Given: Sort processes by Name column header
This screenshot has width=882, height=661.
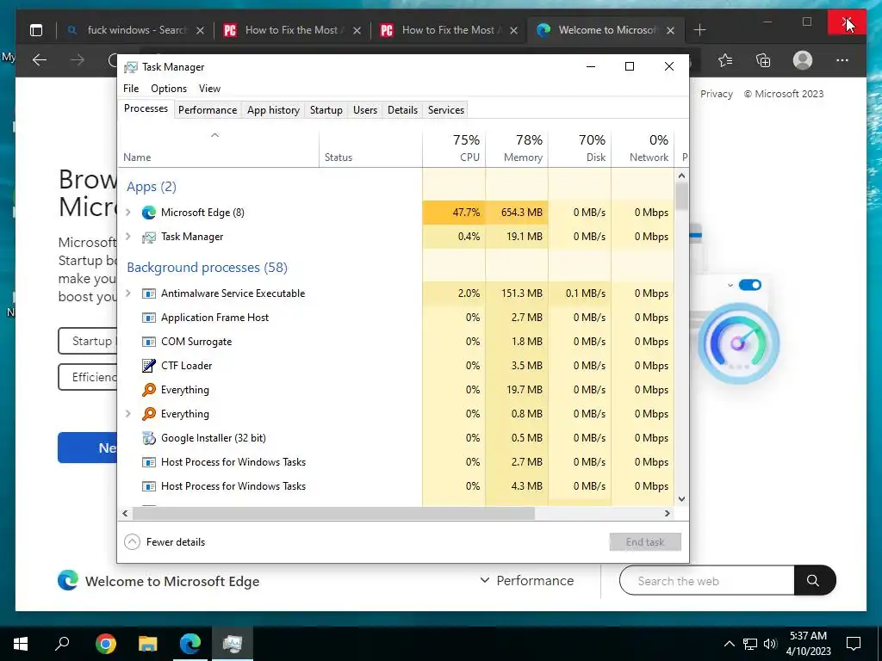Looking at the screenshot, I should point(218,148).
